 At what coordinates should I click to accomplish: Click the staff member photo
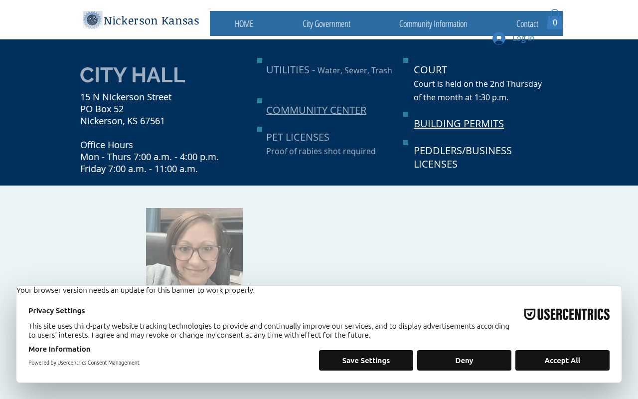(194, 246)
